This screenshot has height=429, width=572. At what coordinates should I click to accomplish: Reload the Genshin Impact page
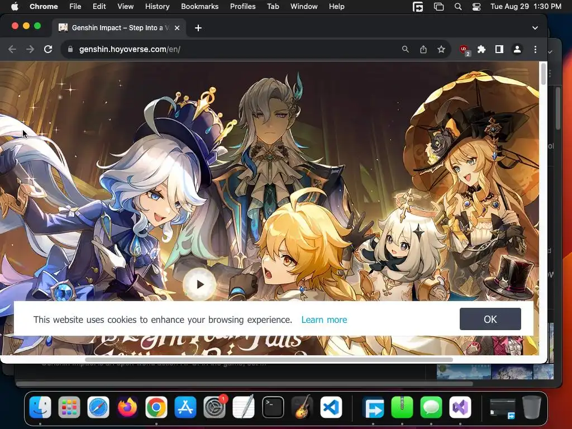(48, 49)
